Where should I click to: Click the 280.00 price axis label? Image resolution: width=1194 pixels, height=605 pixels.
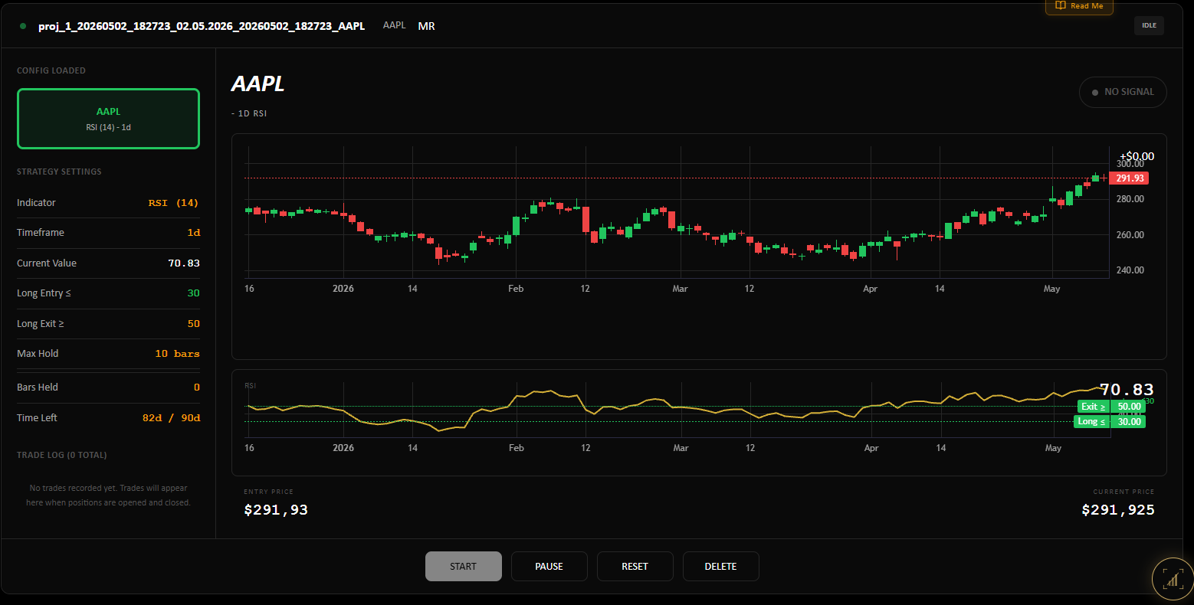click(1130, 199)
